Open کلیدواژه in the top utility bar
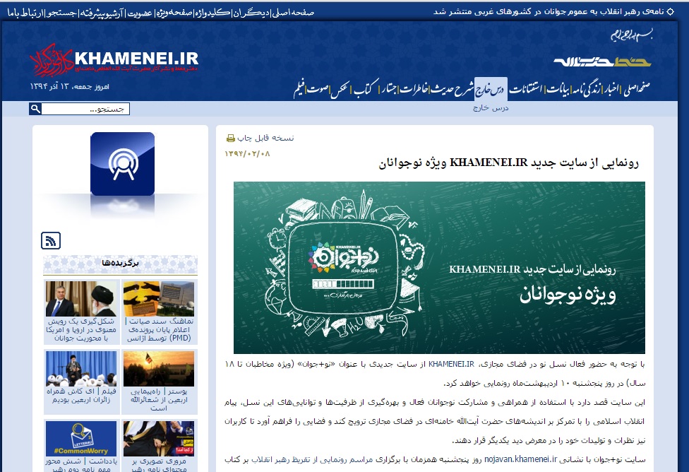Screen dimensions: 689x472 (x=212, y=13)
